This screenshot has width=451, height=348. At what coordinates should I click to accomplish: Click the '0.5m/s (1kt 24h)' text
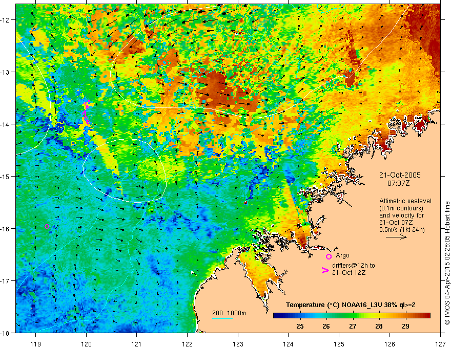(402, 230)
